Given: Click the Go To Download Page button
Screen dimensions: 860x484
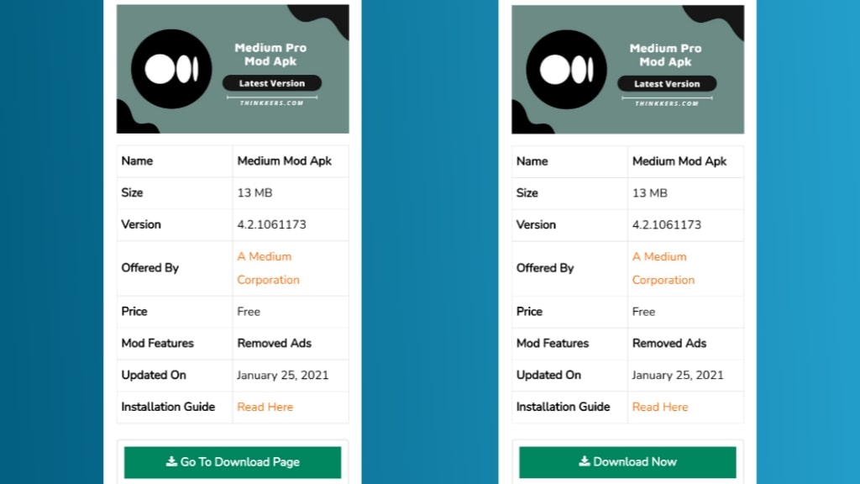Looking at the screenshot, I should (233, 462).
